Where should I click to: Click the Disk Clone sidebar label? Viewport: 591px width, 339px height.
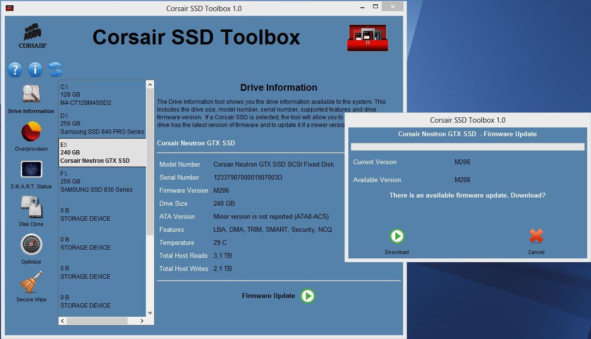31,224
